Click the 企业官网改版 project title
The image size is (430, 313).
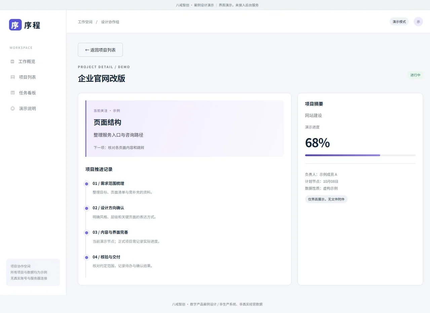(102, 78)
